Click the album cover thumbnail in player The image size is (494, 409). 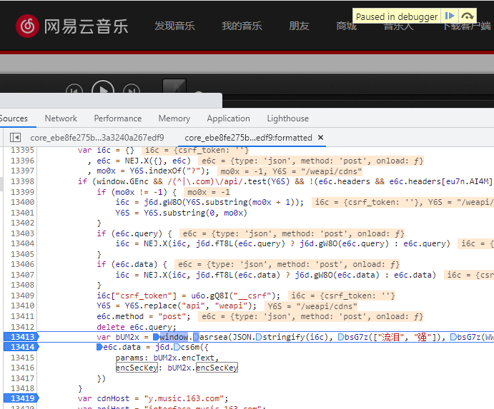click(174, 86)
